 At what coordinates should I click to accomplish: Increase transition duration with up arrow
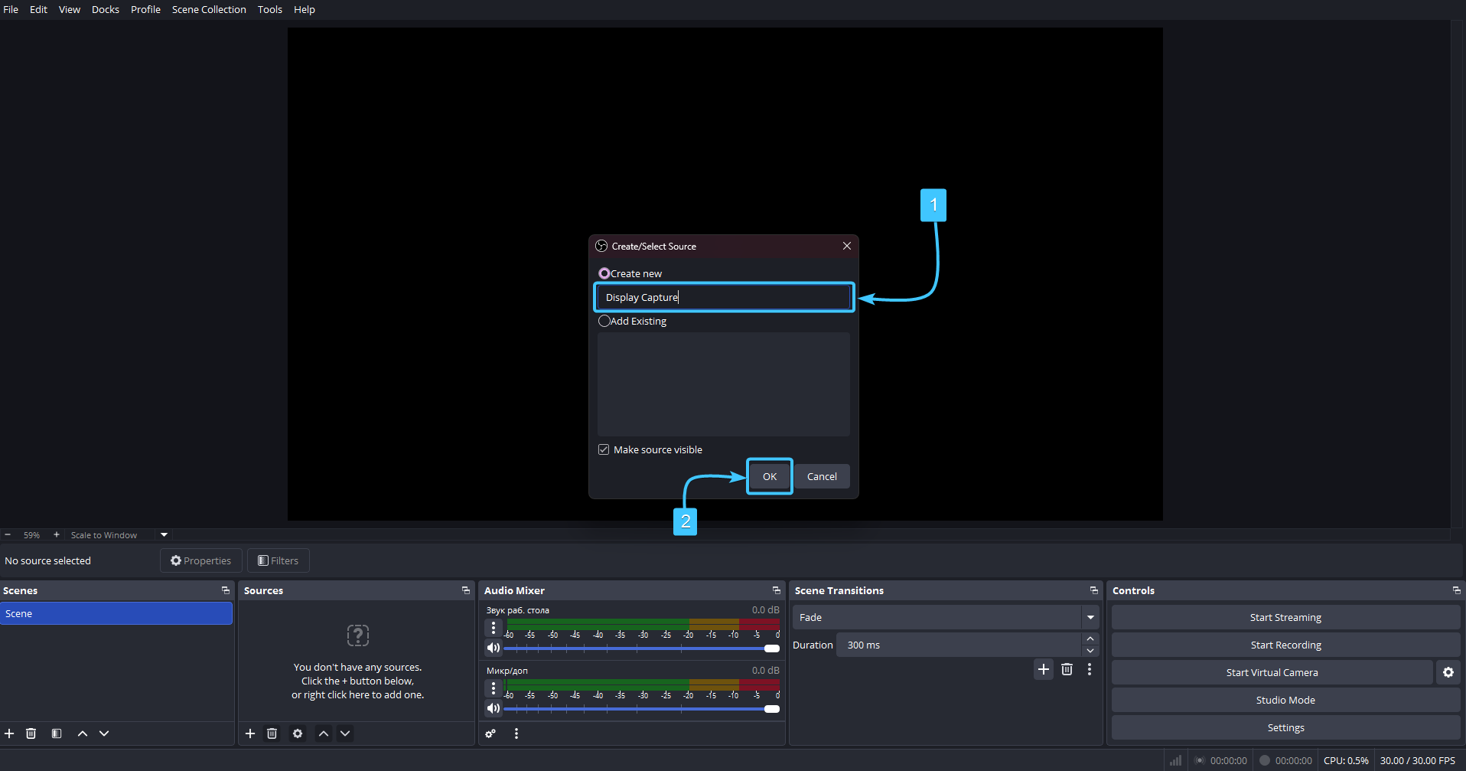coord(1090,639)
